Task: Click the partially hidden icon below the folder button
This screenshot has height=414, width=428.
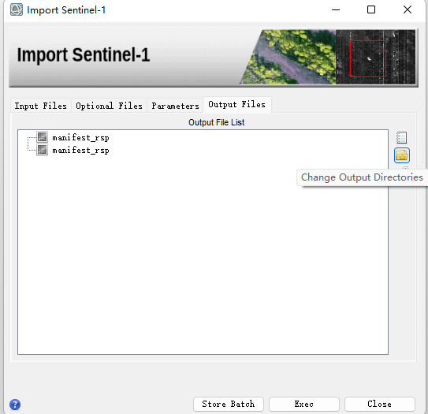Action: (x=405, y=168)
